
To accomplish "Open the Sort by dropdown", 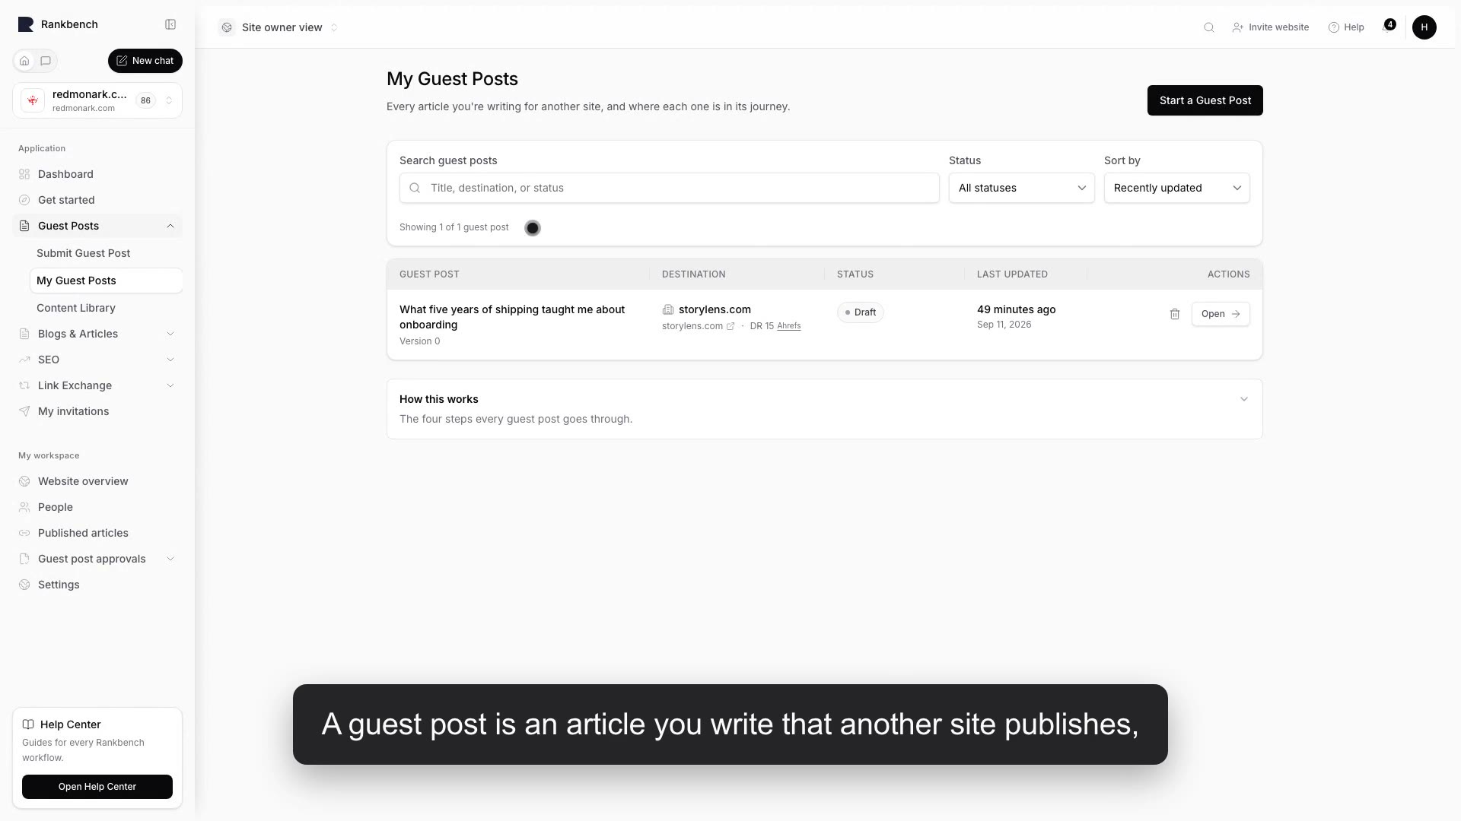I will coord(1176,188).
